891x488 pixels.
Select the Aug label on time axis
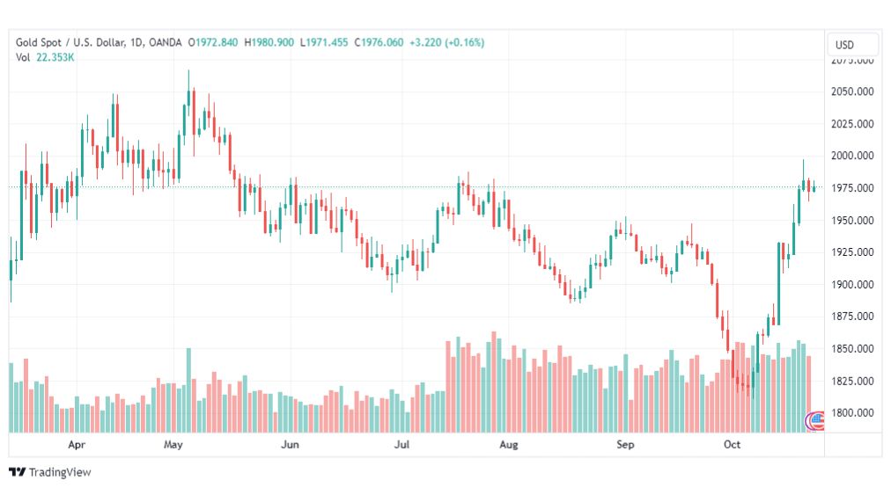509,444
